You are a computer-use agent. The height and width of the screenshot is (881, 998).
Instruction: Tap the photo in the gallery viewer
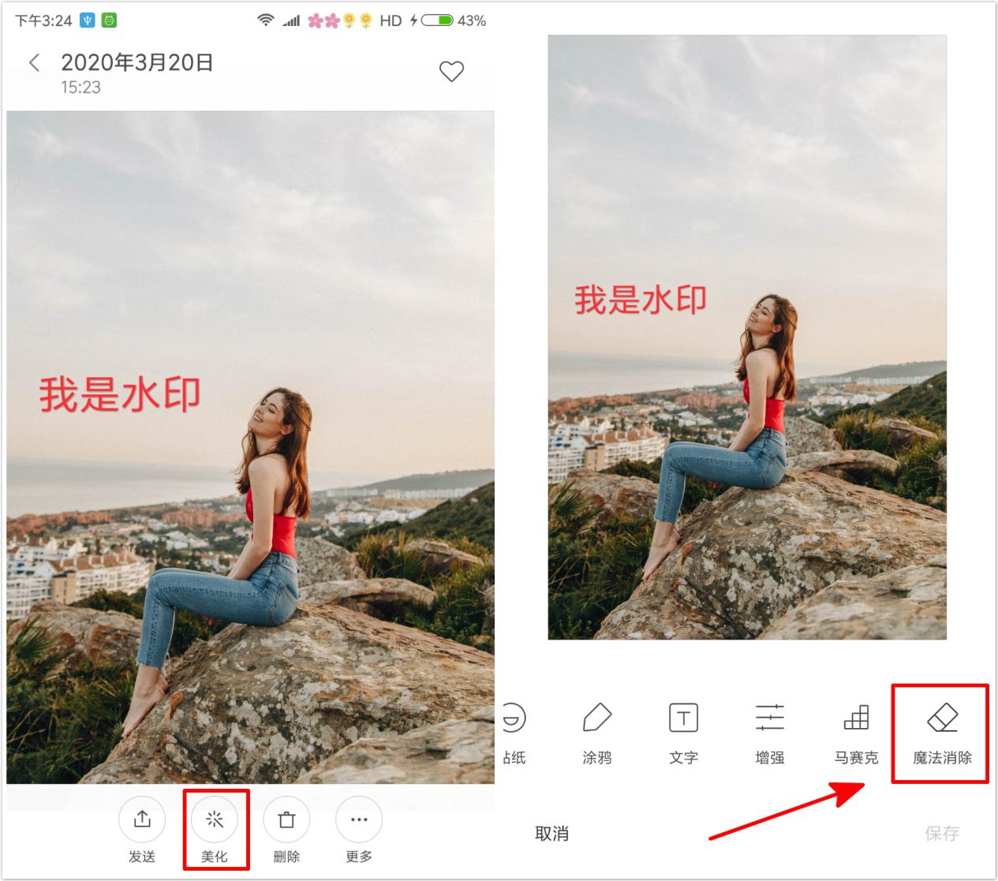click(250, 447)
